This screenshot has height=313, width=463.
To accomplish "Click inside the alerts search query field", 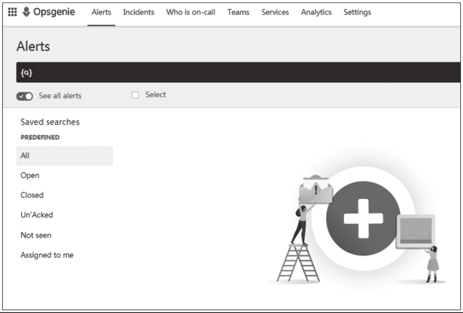I will pos(250,73).
